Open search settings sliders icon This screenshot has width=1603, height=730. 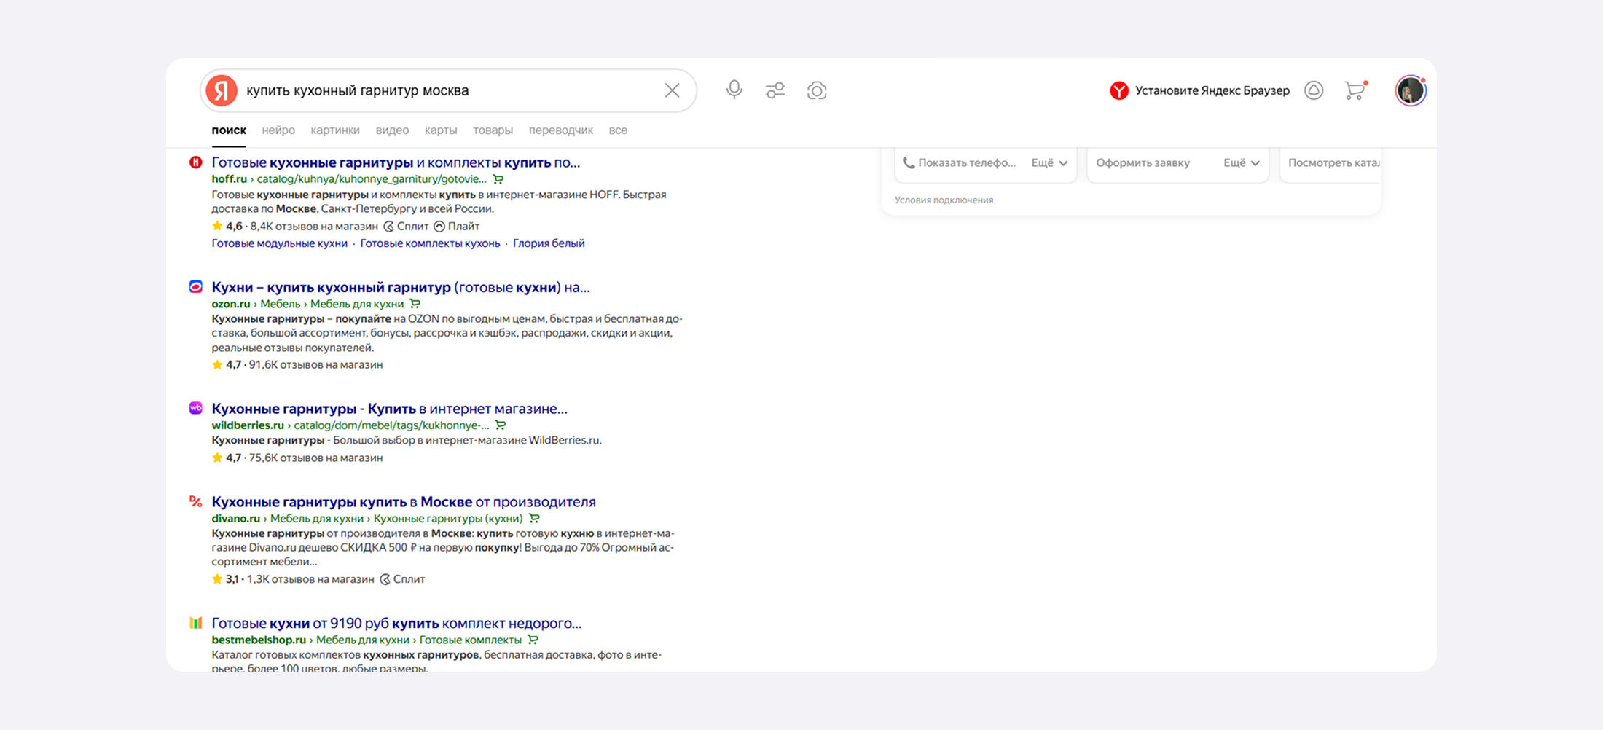point(775,90)
